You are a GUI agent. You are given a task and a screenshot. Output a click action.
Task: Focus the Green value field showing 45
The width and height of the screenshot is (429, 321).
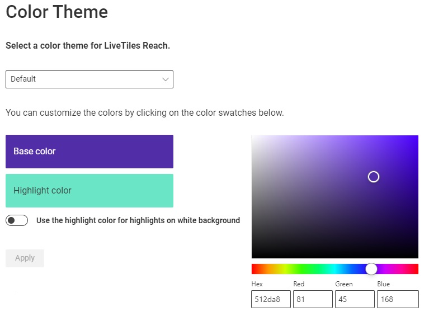coord(355,299)
